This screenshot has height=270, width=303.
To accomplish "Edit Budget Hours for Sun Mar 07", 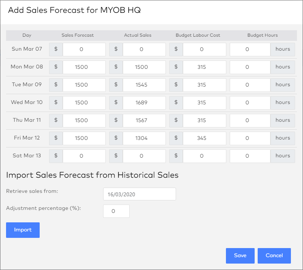I will [x=250, y=50].
